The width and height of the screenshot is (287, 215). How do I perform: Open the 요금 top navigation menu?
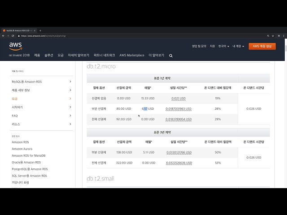coord(61,55)
